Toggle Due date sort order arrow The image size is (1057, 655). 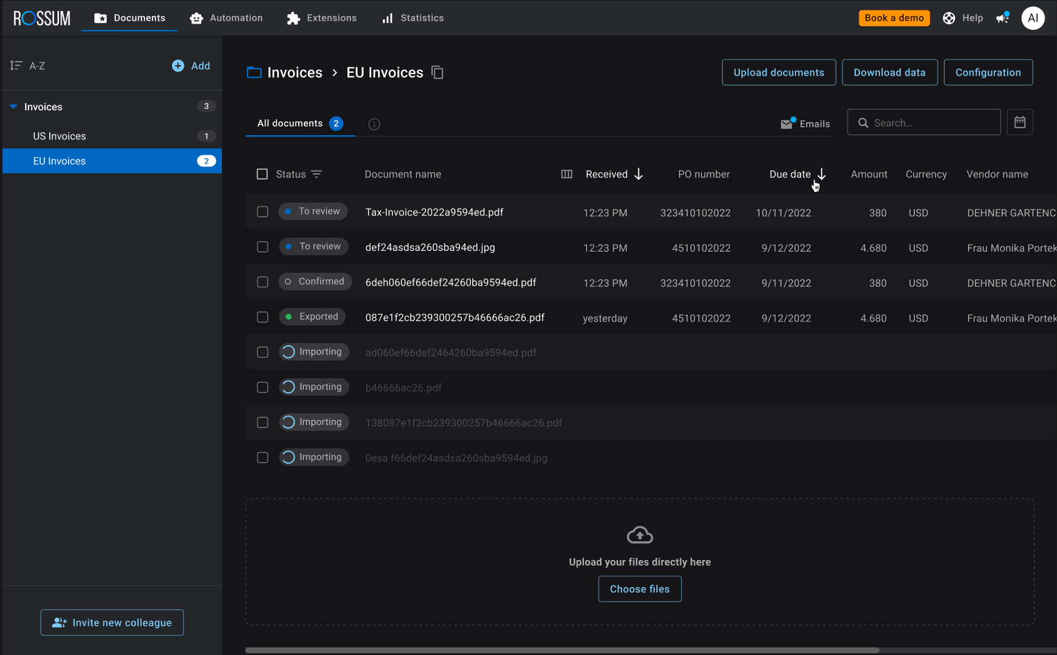tap(822, 174)
